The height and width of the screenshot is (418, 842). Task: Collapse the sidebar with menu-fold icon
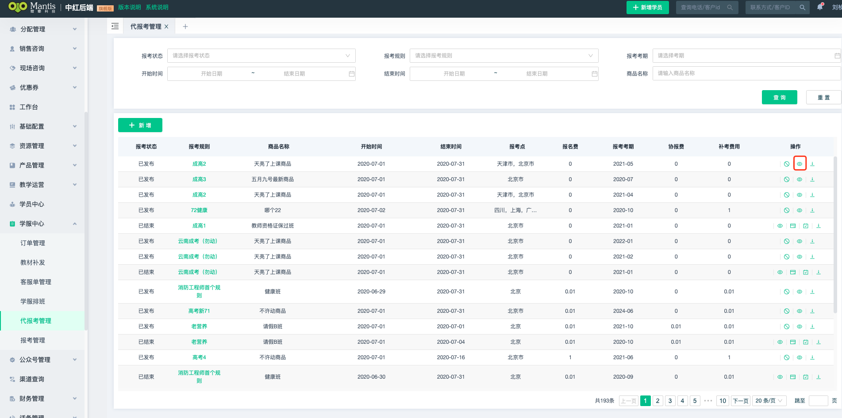click(x=115, y=27)
